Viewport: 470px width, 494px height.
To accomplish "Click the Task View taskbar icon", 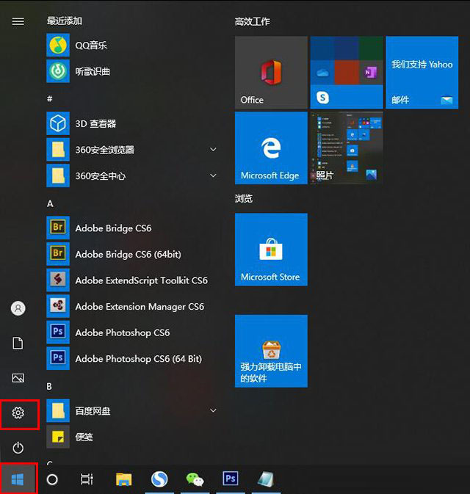I will [x=87, y=479].
